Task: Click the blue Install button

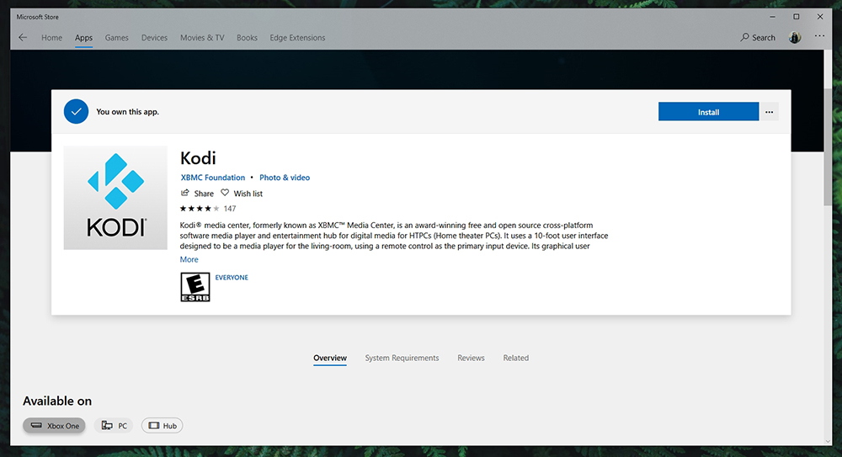Action: point(708,112)
